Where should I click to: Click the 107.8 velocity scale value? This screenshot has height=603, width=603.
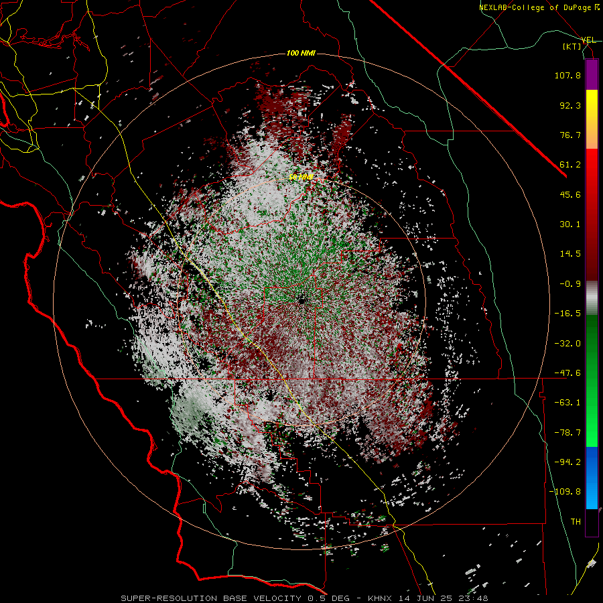pyautogui.click(x=567, y=75)
